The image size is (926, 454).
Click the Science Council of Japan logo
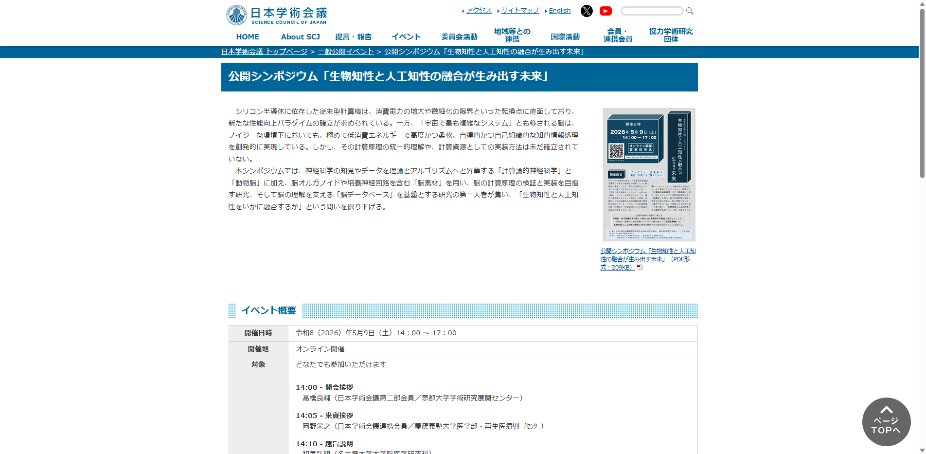coord(276,15)
